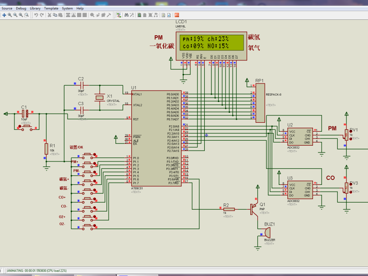Click the pan/center view tool icon
Image resolution: width=368 pixels, height=276 pixels.
click(x=4, y=15)
